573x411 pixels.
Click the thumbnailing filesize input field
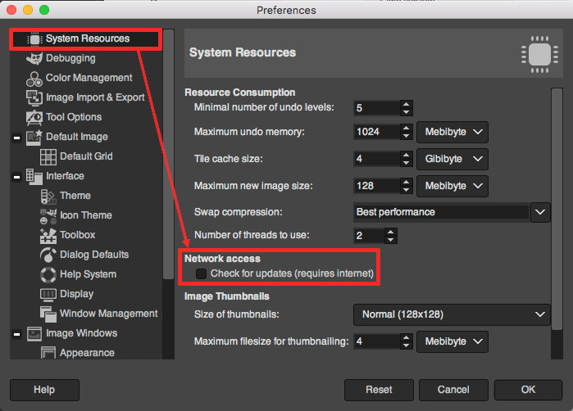(x=377, y=341)
